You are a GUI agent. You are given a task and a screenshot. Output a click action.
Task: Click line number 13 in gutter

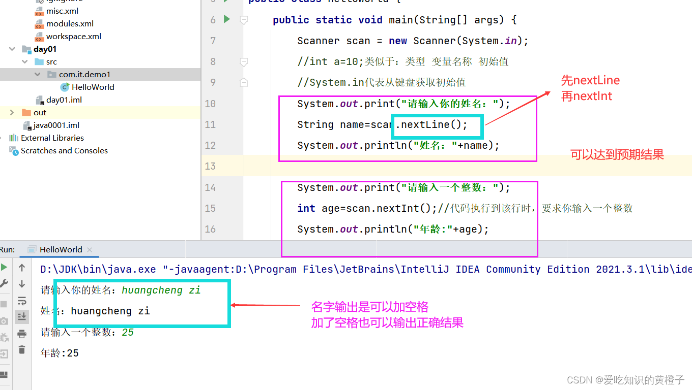tap(210, 166)
